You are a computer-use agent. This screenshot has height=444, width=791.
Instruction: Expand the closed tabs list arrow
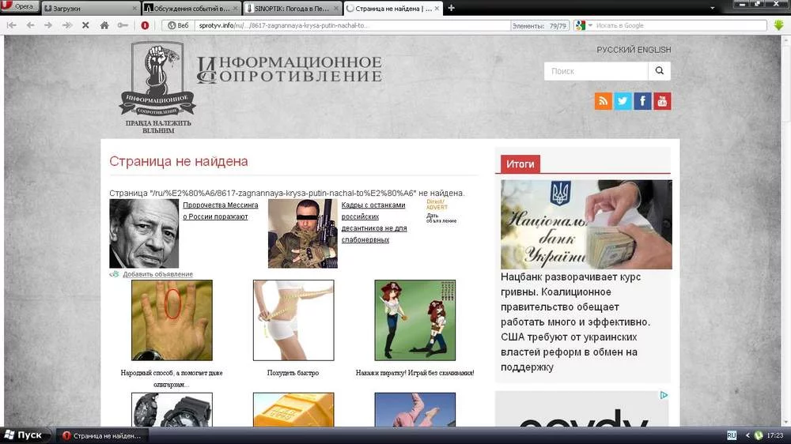[713, 8]
